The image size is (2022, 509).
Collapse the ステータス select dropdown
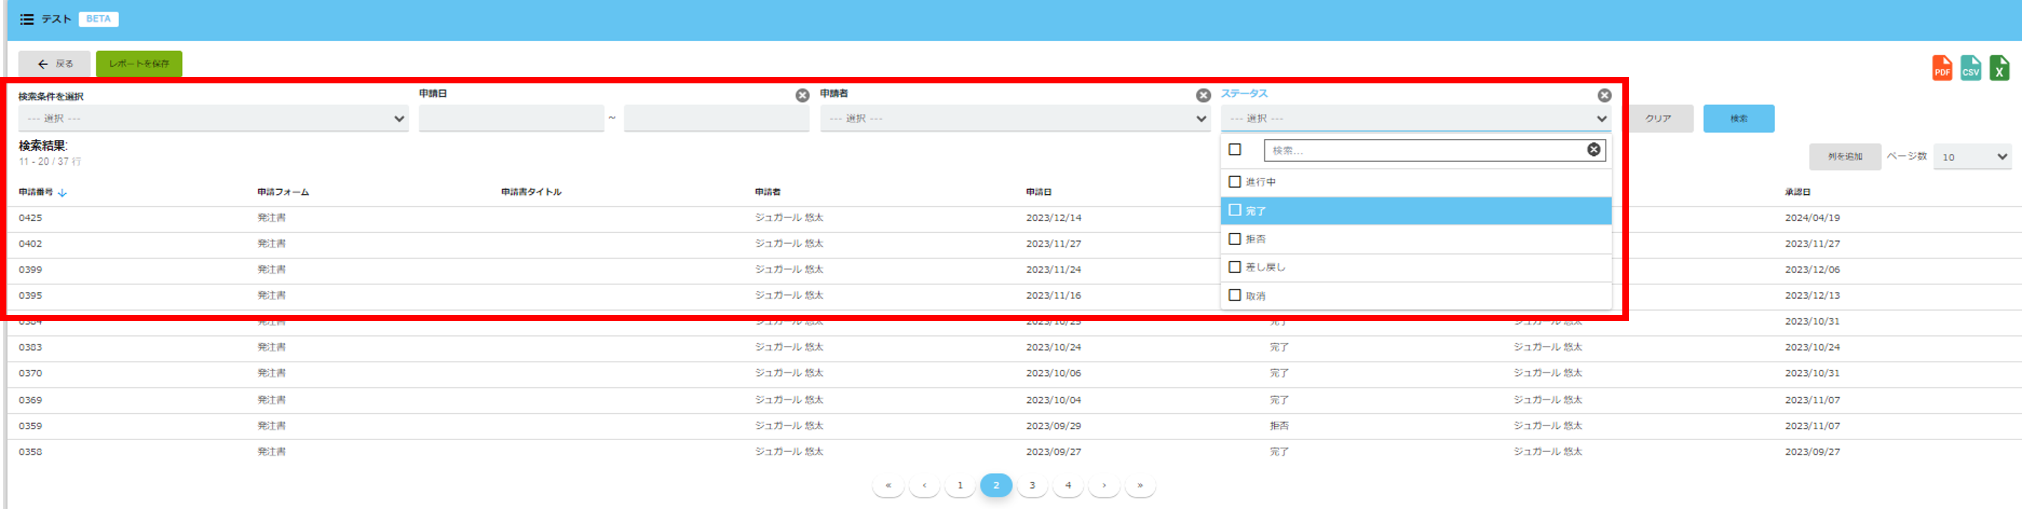(x=1416, y=118)
